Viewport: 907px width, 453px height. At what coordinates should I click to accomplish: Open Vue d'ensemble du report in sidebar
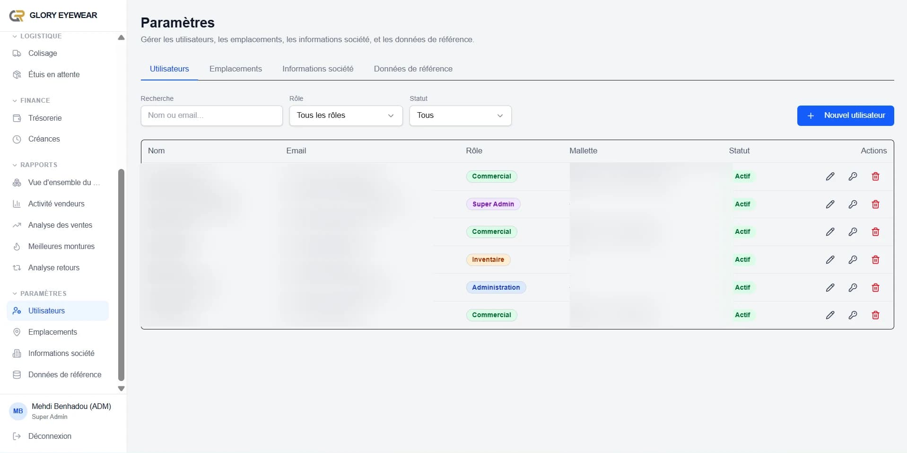coord(58,183)
